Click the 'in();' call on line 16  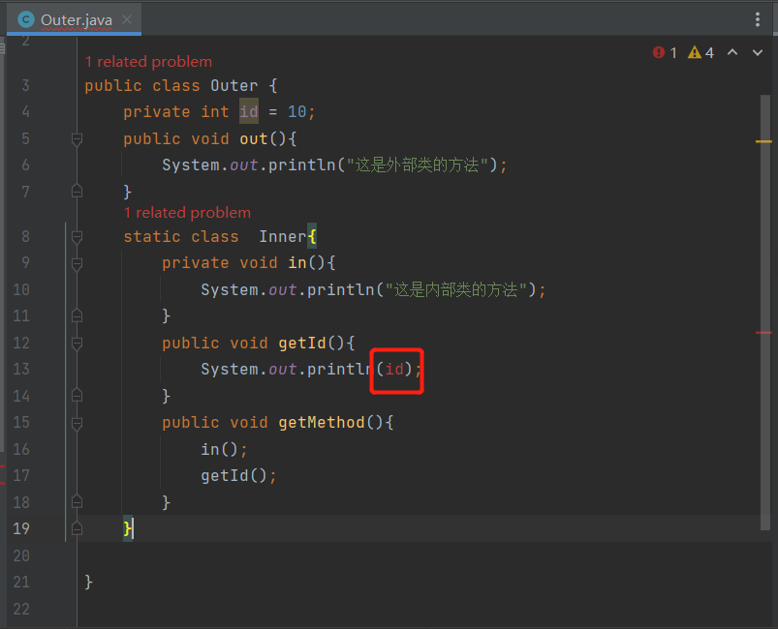[x=224, y=450]
